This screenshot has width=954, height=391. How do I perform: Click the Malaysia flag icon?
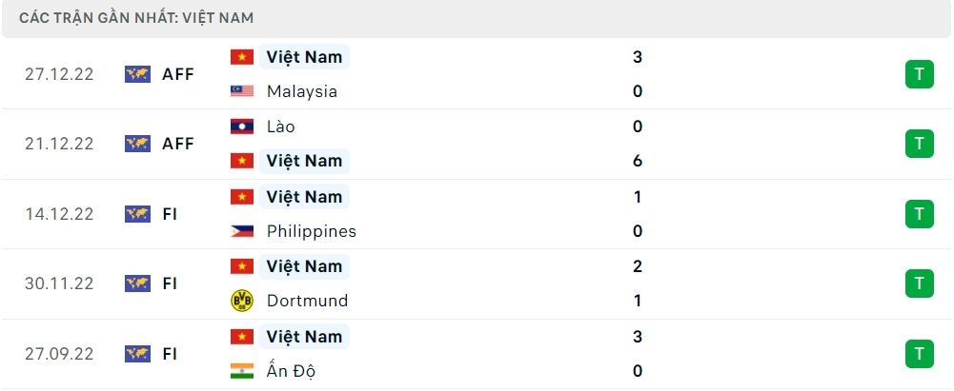242,92
